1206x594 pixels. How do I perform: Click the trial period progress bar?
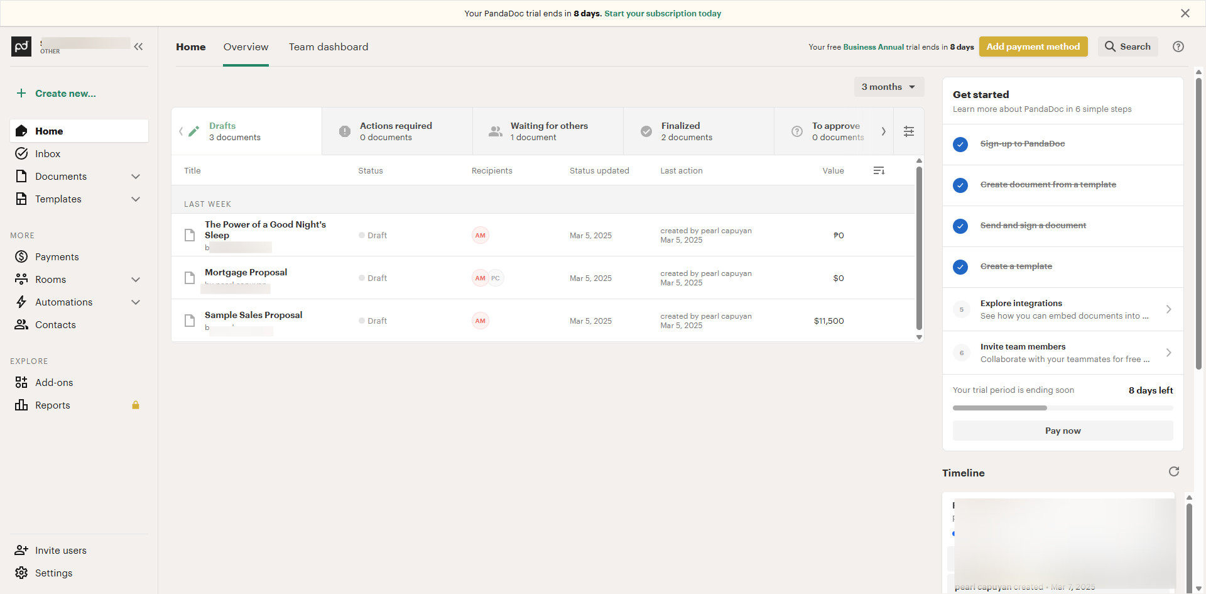coord(1062,408)
